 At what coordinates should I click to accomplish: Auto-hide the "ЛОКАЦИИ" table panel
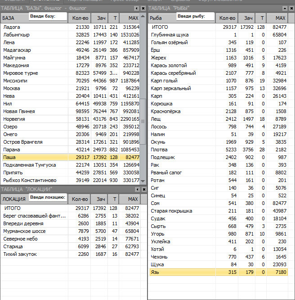(x=137, y=189)
